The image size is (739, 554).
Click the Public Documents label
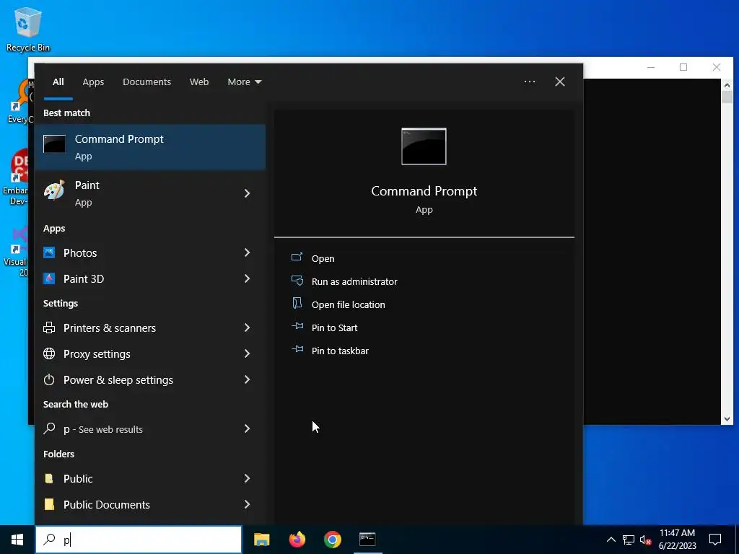(x=107, y=504)
